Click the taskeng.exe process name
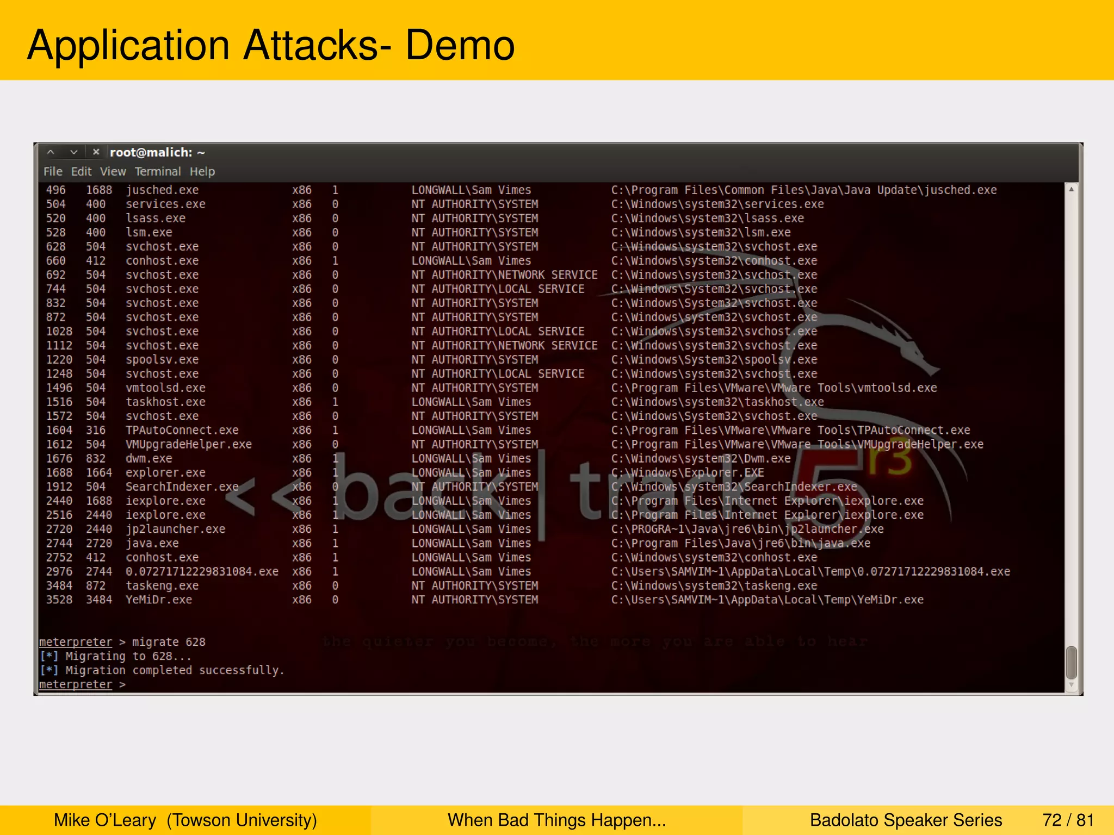Viewport: 1114px width, 835px height. tap(162, 586)
